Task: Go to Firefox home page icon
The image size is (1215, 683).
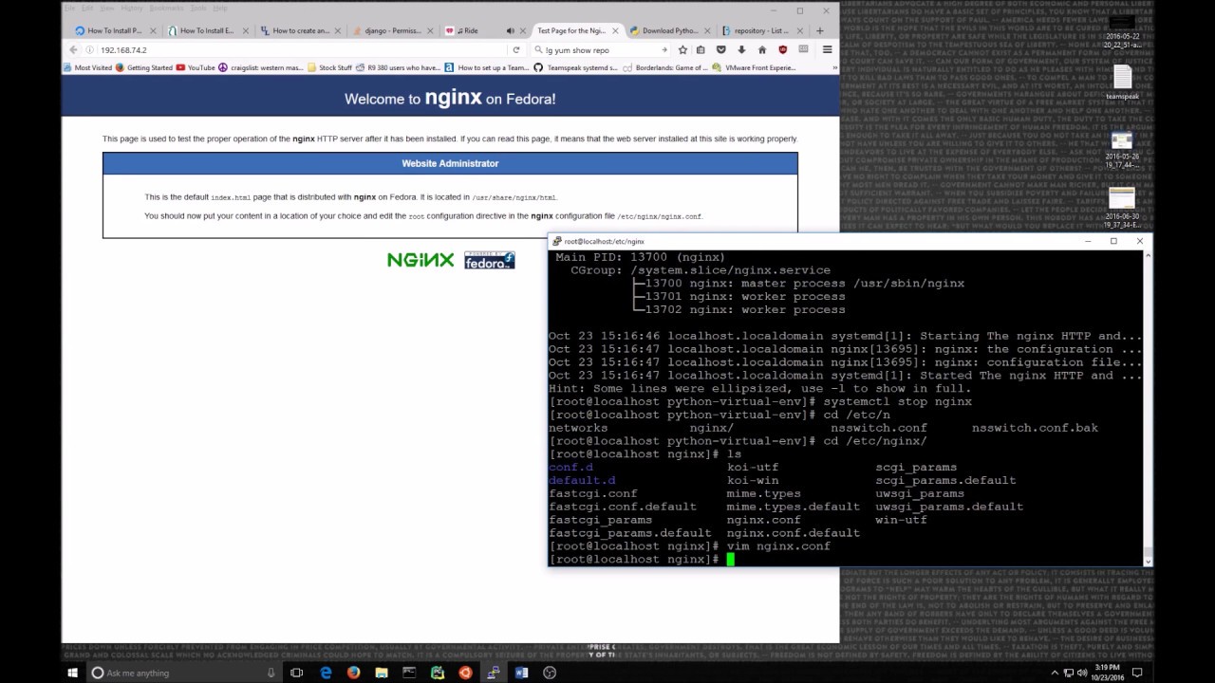Action: coord(762,49)
